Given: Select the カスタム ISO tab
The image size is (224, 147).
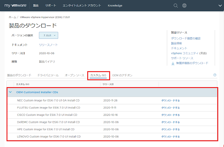Looking at the screenshot, I should (98, 75).
